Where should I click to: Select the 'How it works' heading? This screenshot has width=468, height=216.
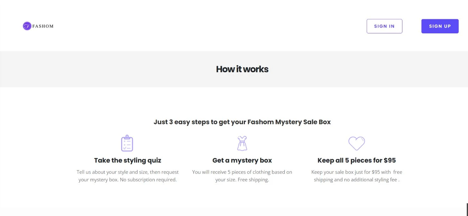pos(242,69)
